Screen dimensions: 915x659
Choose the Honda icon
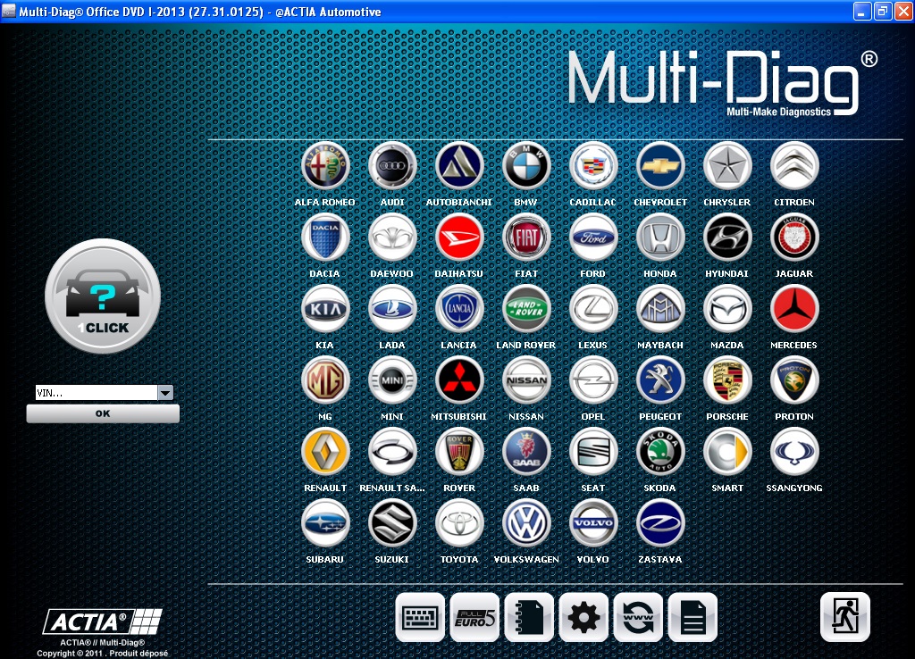(x=660, y=238)
